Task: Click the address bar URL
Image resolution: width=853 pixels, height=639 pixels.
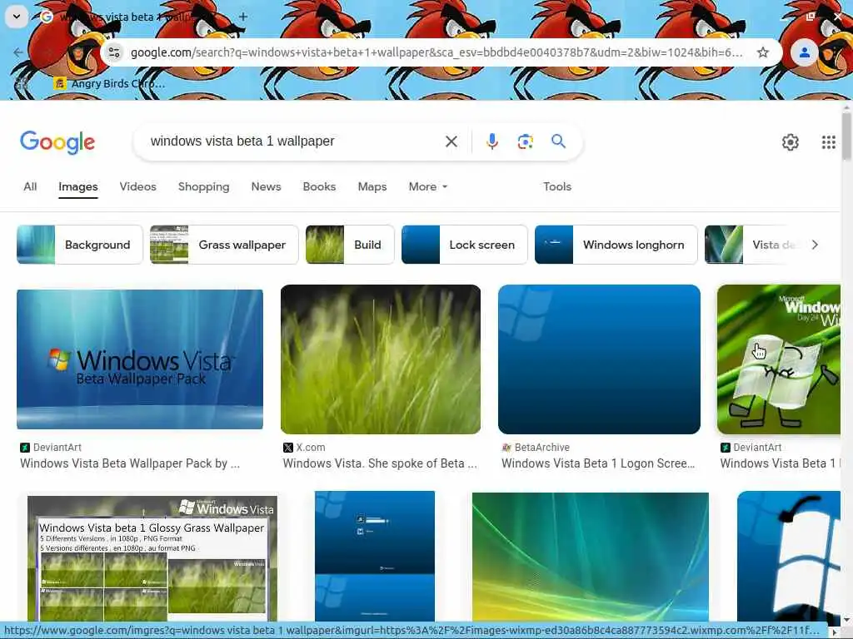Action: (436, 52)
